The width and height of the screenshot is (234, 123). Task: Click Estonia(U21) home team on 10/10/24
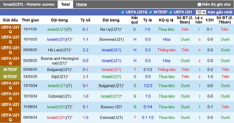pos(60,96)
